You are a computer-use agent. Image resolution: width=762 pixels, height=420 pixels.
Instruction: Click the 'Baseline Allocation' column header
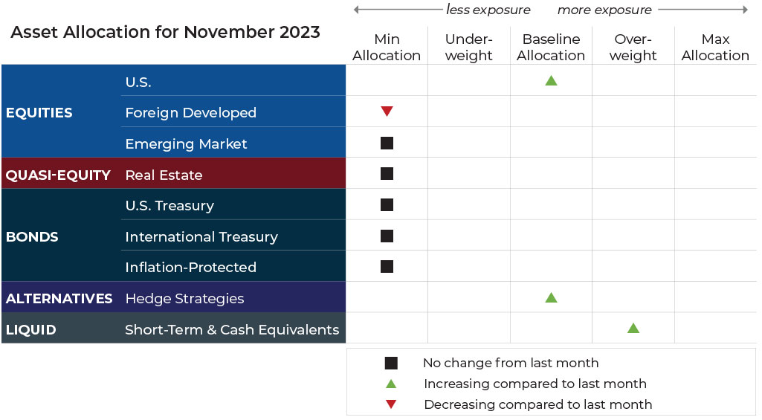[551, 47]
